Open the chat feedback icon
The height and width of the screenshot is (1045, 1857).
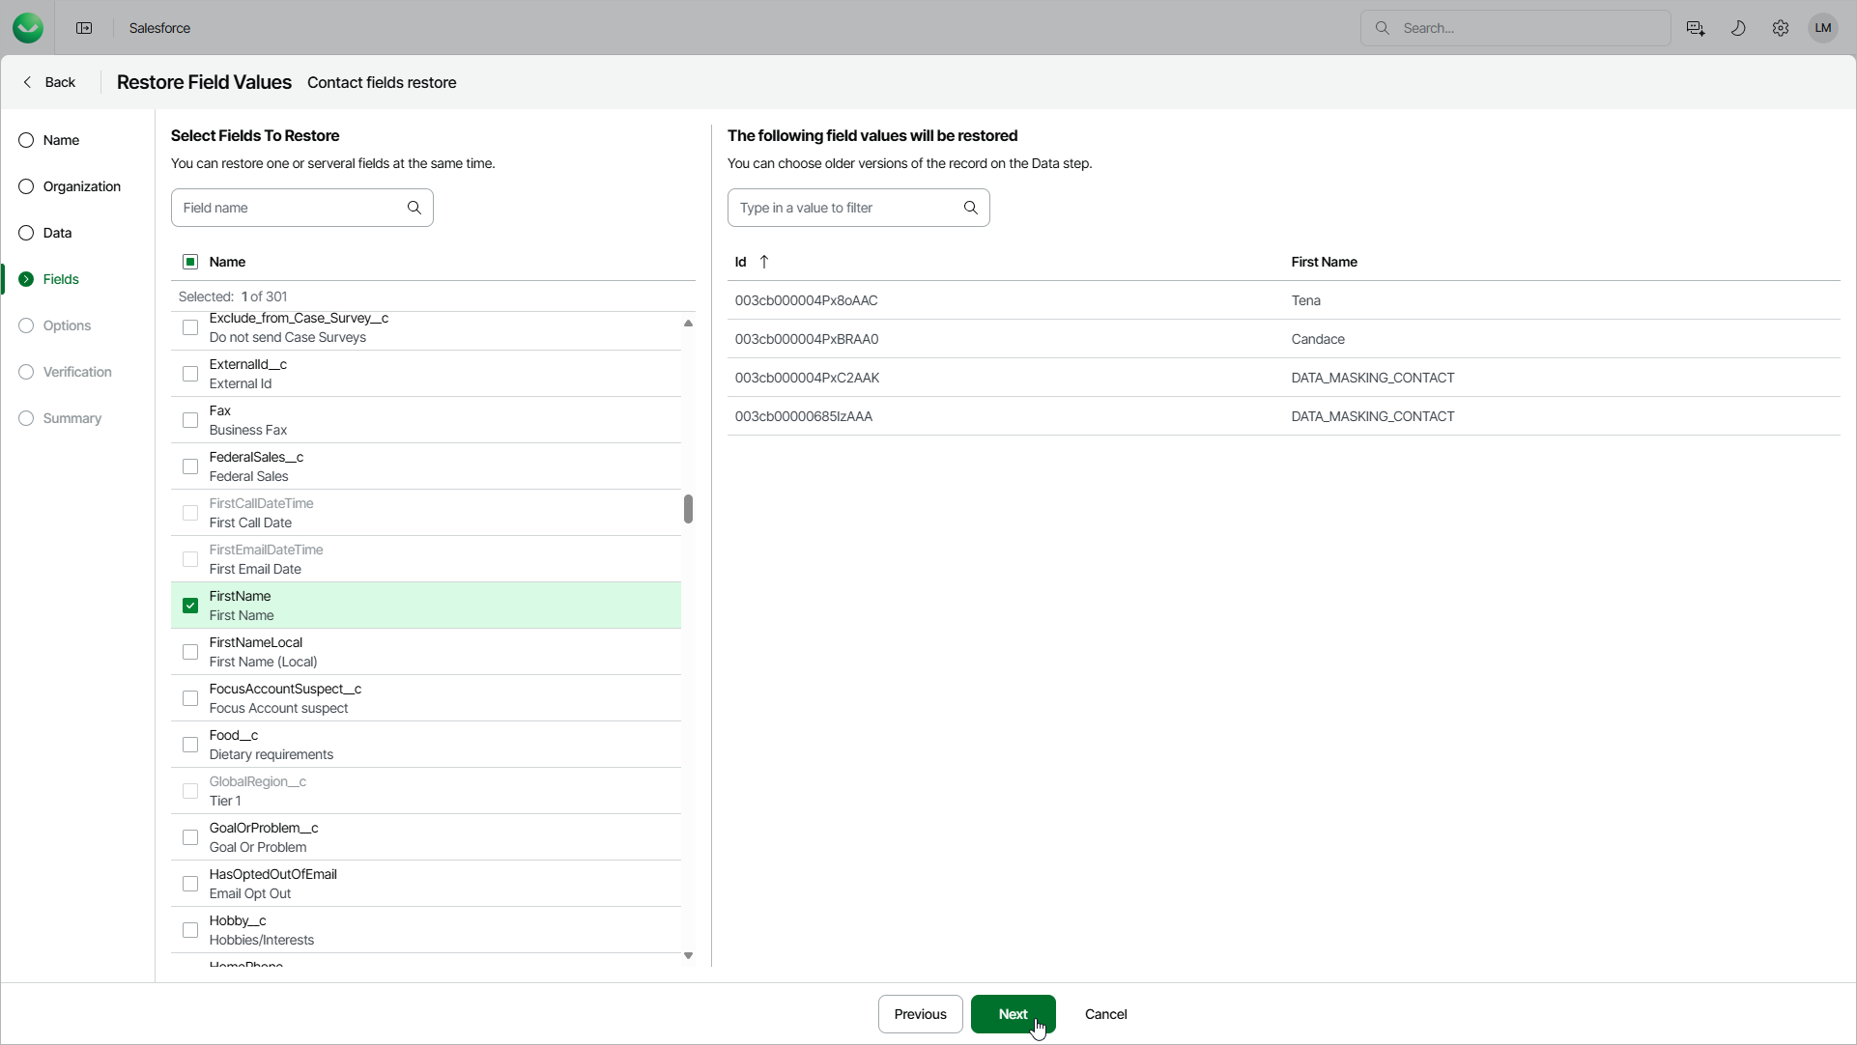(x=1695, y=28)
